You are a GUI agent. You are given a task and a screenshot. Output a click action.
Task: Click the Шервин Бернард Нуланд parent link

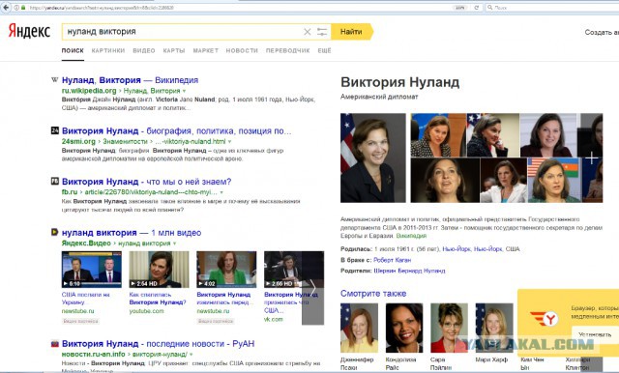coord(409,271)
